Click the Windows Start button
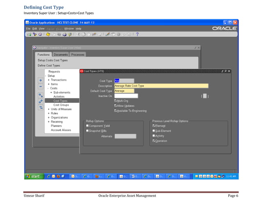262x202 pixels. click(x=34, y=176)
